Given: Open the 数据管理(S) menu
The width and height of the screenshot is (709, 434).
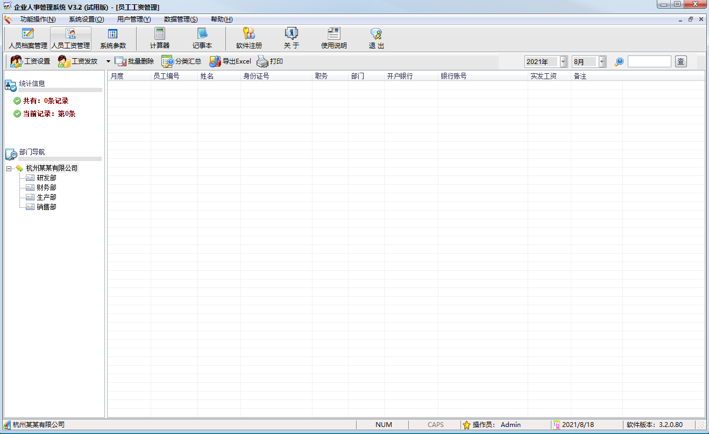Looking at the screenshot, I should tap(181, 19).
